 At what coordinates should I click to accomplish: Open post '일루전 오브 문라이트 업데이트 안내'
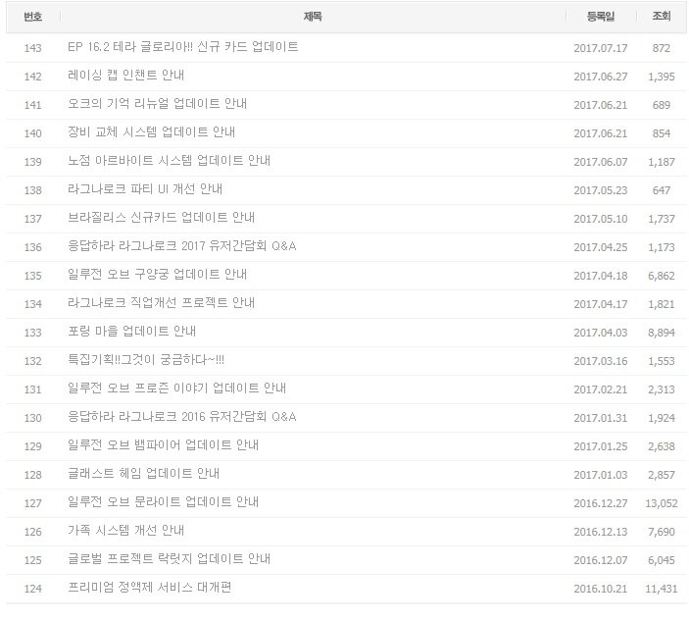point(163,502)
